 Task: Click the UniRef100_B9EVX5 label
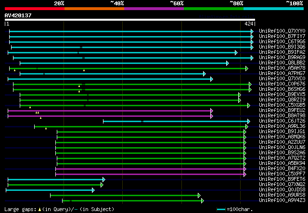point(282,95)
